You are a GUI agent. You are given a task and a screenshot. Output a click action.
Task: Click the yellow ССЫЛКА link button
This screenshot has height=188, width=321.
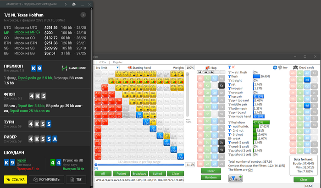click(16, 179)
